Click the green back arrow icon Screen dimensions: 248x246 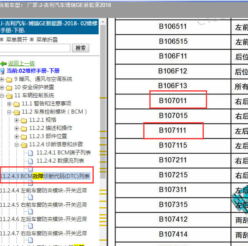(x=3, y=64)
